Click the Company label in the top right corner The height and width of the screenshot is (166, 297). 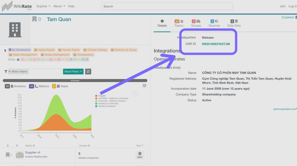(288, 17)
